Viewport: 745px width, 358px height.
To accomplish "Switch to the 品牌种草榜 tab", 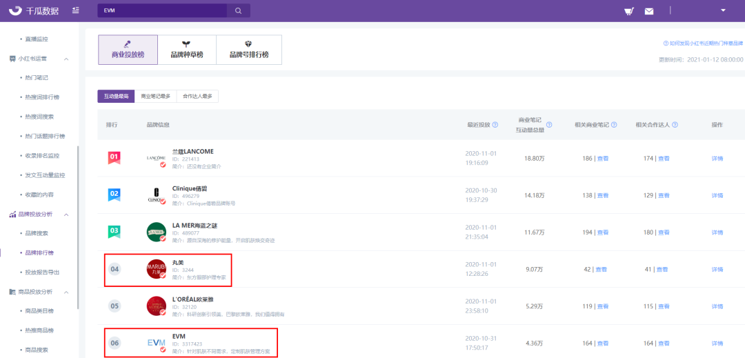I will click(x=187, y=50).
